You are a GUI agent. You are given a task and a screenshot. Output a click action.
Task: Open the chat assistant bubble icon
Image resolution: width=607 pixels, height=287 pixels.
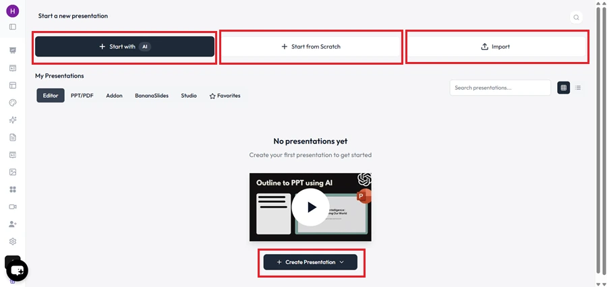(18, 270)
